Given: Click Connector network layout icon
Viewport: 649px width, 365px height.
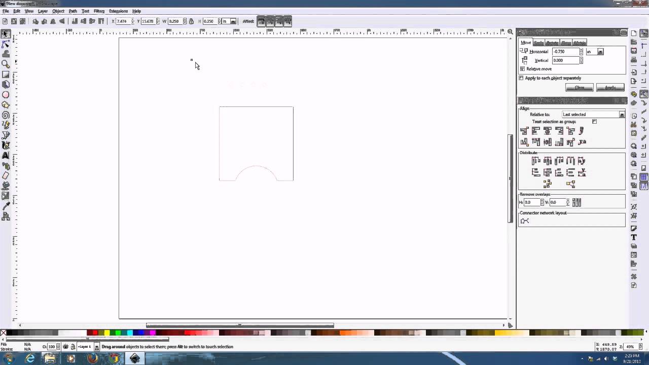Looking at the screenshot, I should coord(525,221).
